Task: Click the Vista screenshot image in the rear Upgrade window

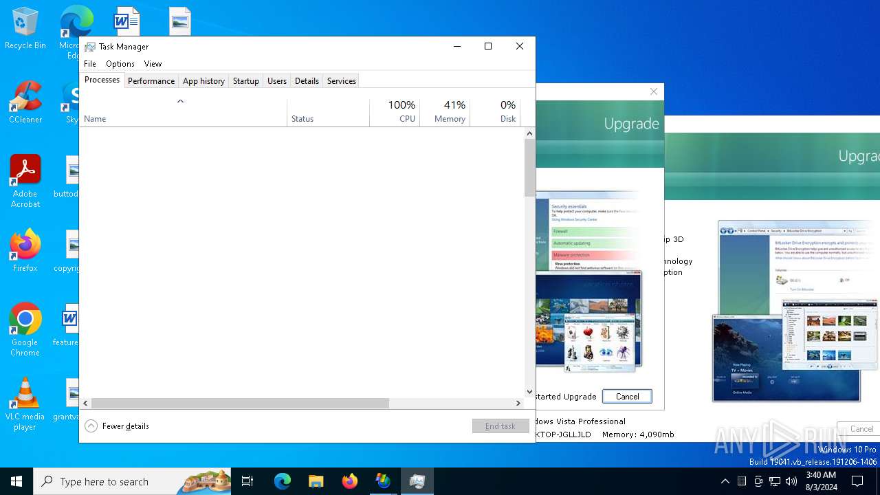Action: point(797,311)
